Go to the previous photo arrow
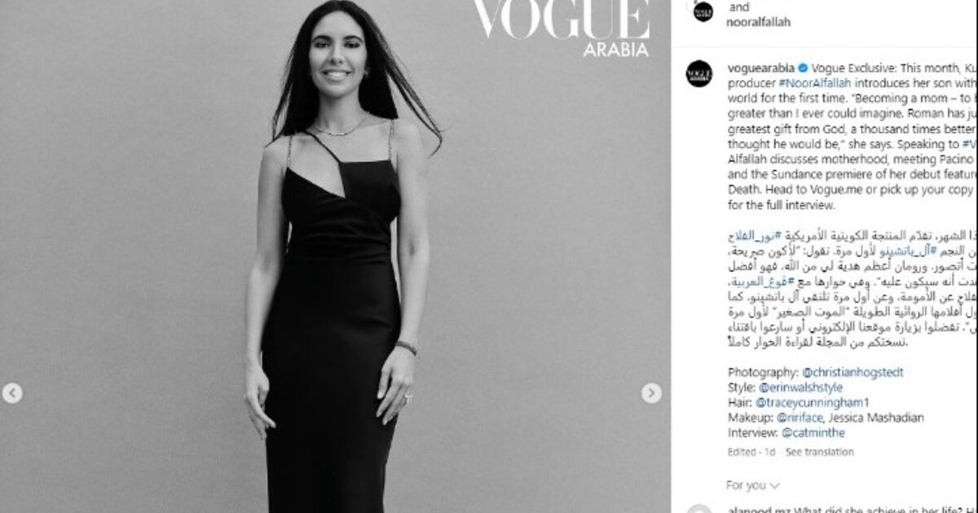The height and width of the screenshot is (513, 978). coord(11,393)
